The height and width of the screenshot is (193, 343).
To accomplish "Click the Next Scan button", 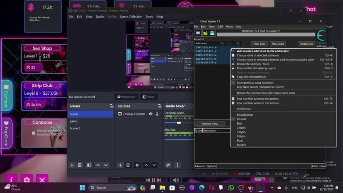I will [278, 43].
